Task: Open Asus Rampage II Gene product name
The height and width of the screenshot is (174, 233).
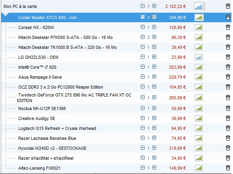Action: pos(40,77)
